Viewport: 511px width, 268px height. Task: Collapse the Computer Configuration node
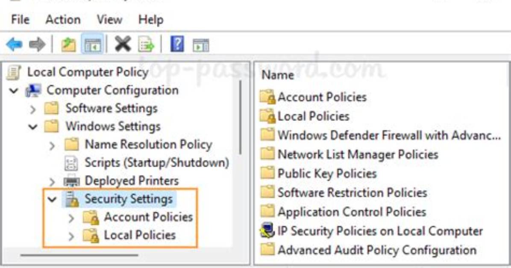click(14, 90)
